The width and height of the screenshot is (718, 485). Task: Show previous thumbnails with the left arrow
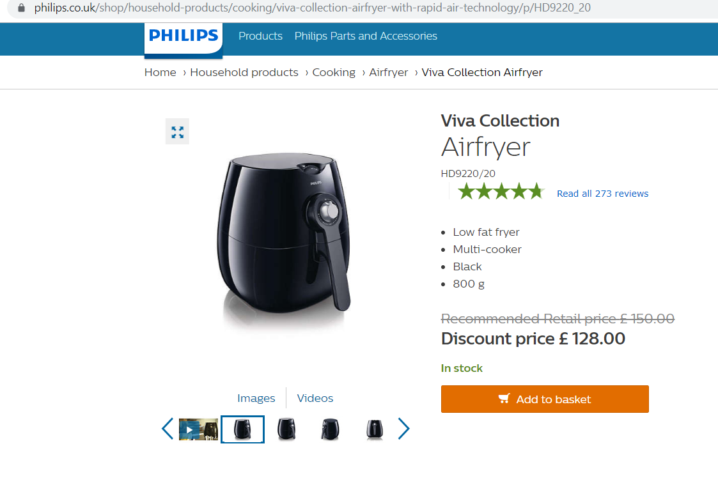tap(168, 429)
